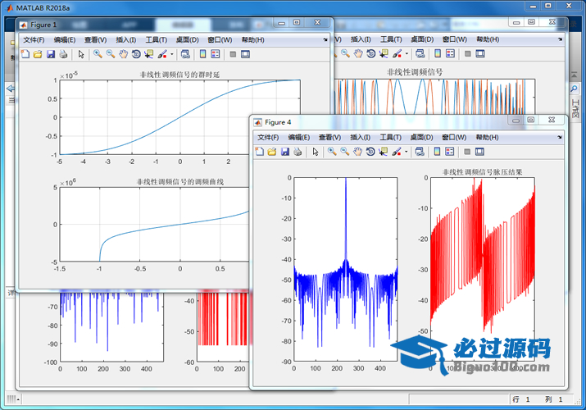
Task: Toggle Insert Legend in Figure 4 toolbar
Action: coord(450,152)
